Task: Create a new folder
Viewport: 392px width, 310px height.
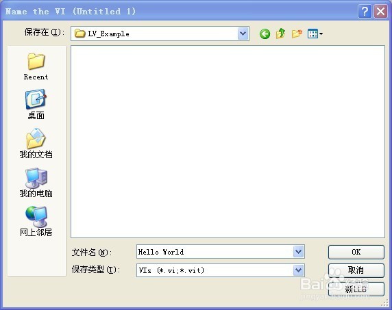Action: 297,34
